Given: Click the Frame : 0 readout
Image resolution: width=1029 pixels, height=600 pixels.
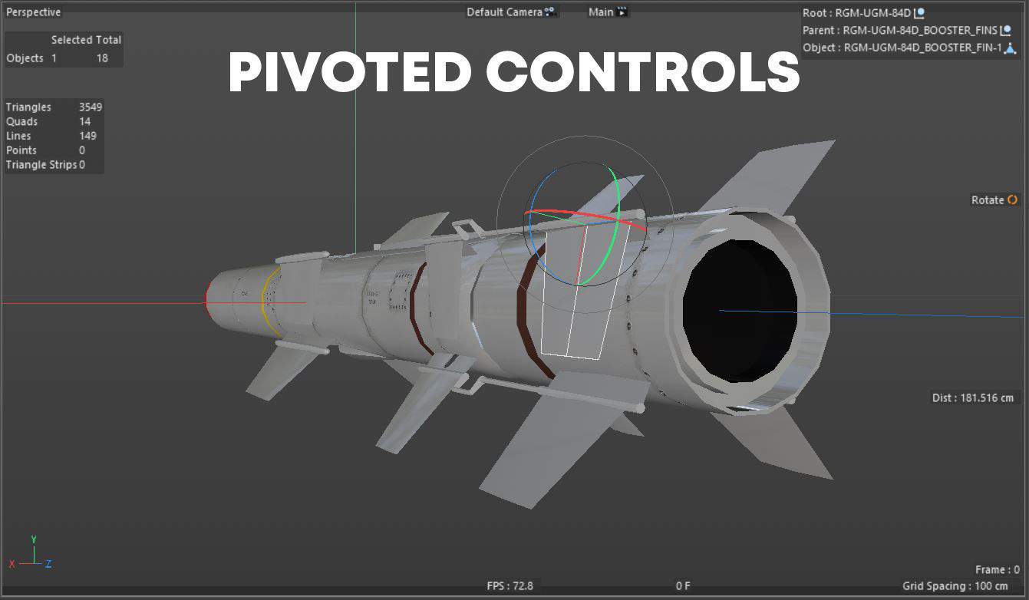Looking at the screenshot, I should click(x=998, y=569).
